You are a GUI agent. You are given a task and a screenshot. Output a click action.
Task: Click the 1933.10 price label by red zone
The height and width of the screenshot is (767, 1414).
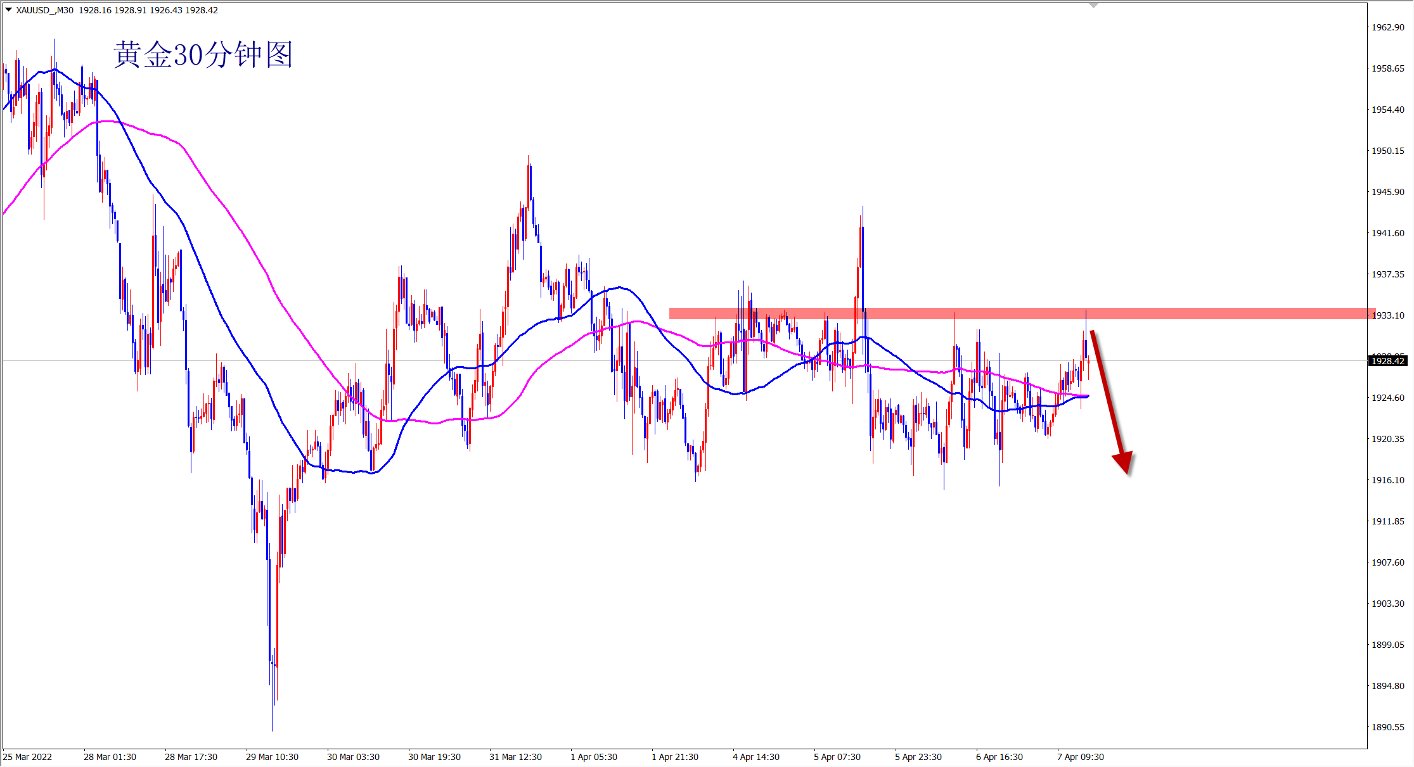(x=1389, y=315)
